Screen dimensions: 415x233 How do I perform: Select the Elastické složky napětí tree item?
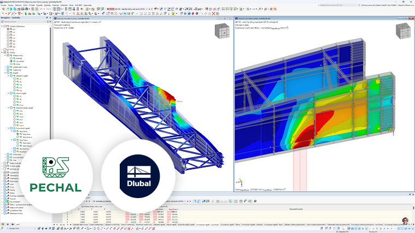point(25,108)
